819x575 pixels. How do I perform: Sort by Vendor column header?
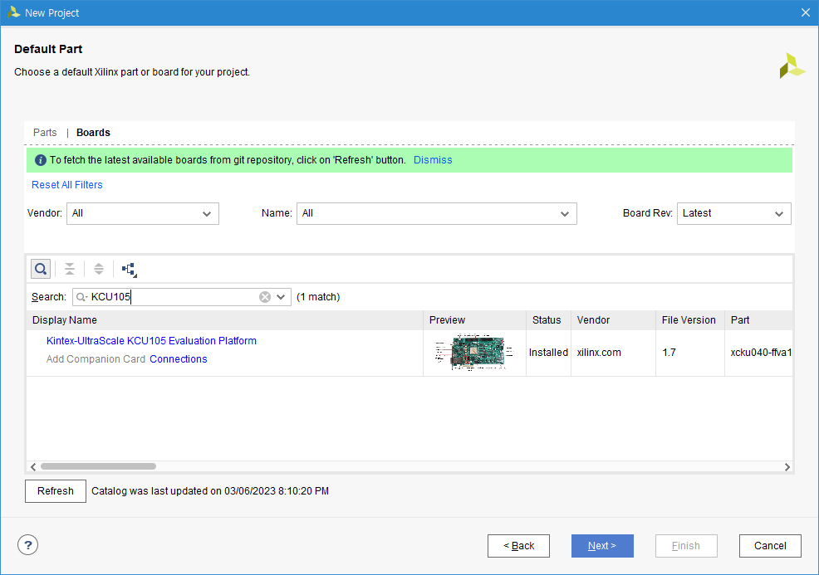(613, 320)
